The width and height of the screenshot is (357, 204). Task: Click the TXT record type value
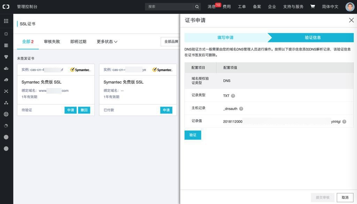click(x=226, y=96)
